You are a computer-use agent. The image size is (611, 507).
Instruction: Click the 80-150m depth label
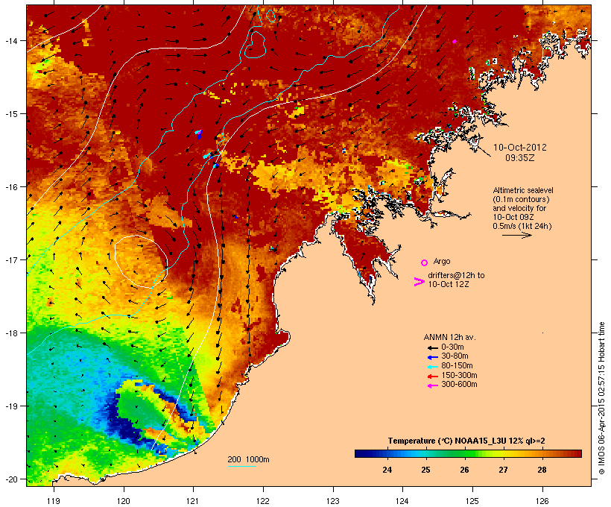(457, 366)
